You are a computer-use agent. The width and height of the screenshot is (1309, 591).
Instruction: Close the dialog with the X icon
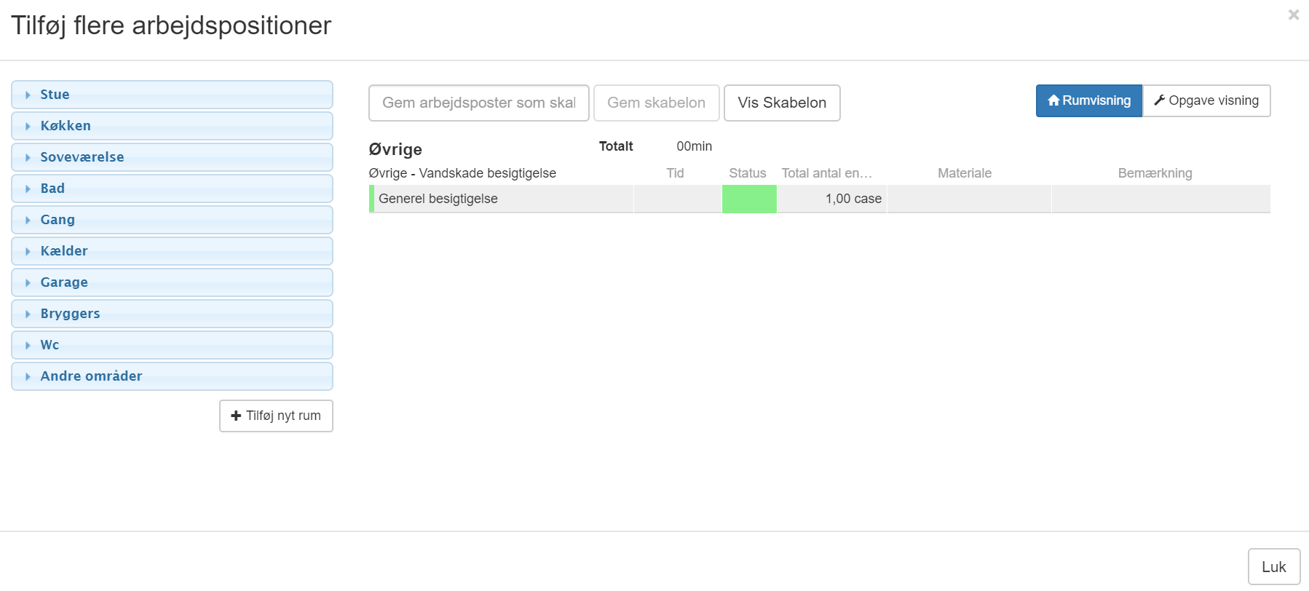tap(1293, 15)
